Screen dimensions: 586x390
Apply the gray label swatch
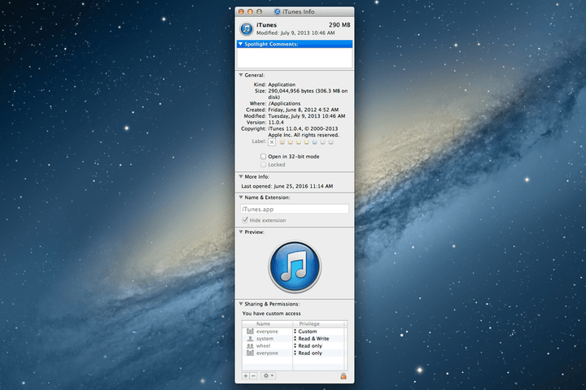330,142
